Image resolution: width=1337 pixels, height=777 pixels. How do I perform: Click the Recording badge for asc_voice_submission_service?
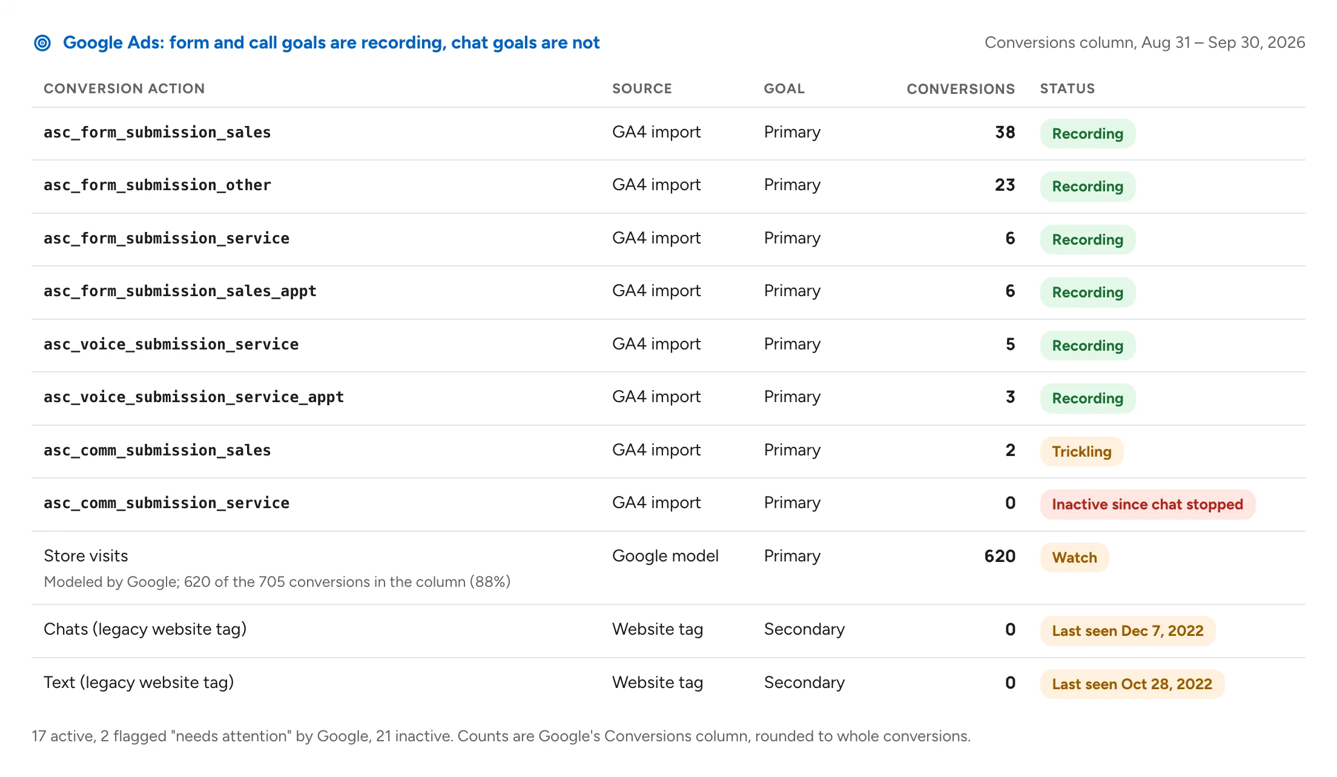point(1088,345)
